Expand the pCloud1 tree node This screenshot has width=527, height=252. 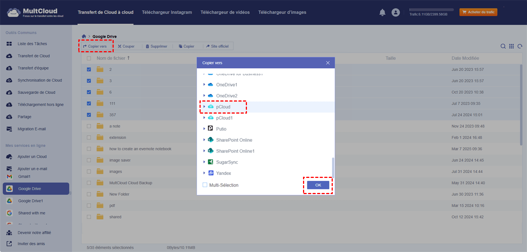204,118
